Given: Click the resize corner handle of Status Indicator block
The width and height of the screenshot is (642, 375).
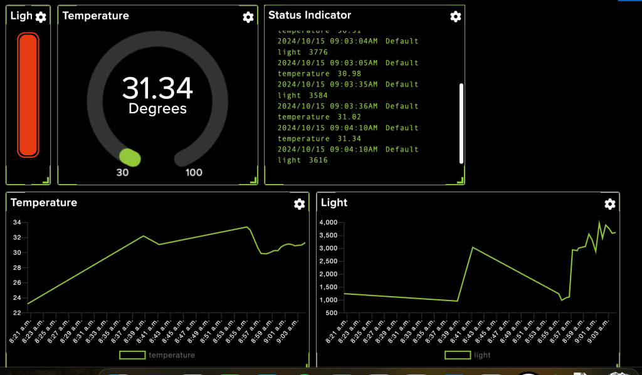Looking at the screenshot, I should click(461, 180).
